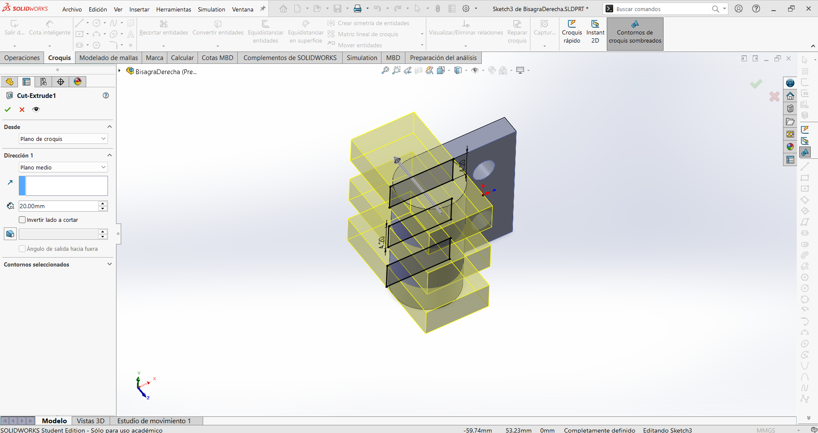This screenshot has width=818, height=433.
Task: Open the user login icon
Action: [739, 9]
